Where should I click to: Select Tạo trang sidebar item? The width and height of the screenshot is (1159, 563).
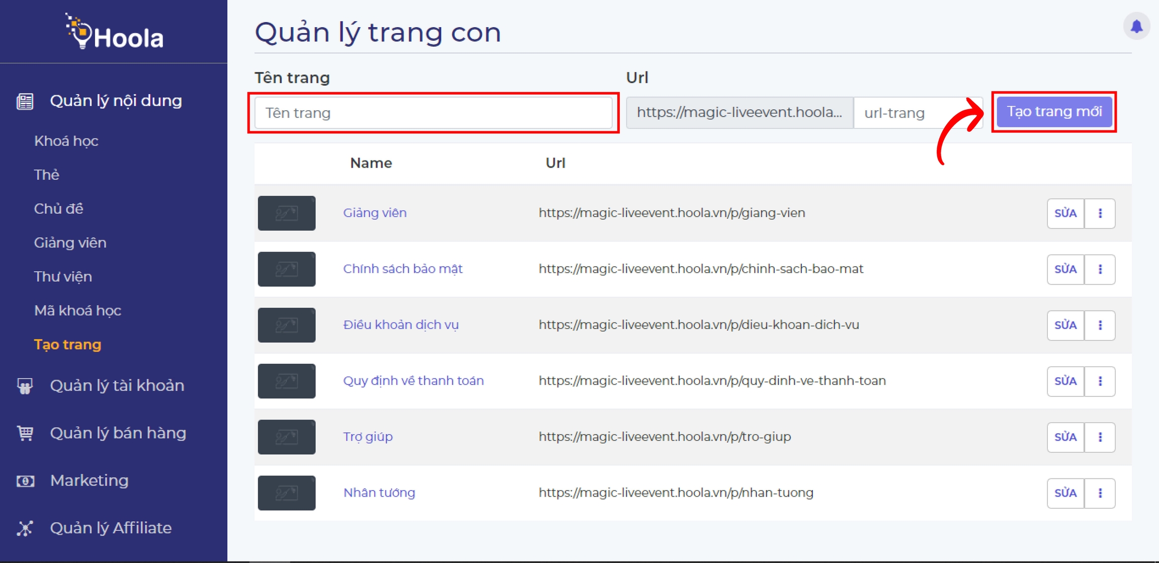tap(67, 345)
